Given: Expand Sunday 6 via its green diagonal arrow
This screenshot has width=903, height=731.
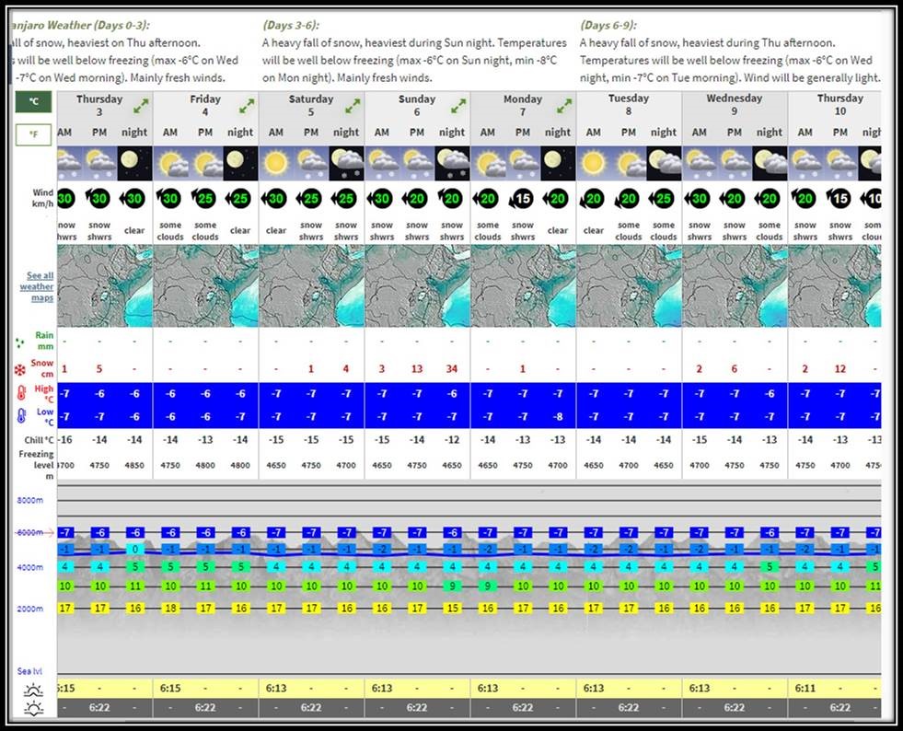Looking at the screenshot, I should (x=457, y=103).
